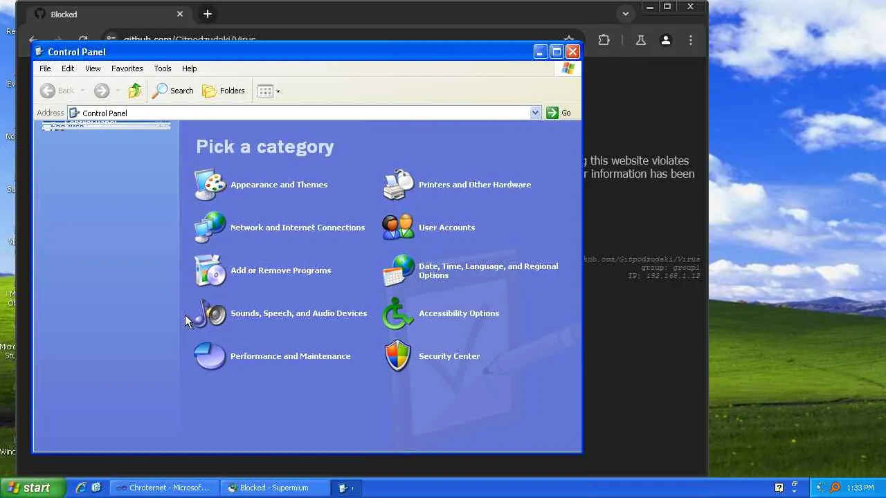Open the Security Center shield icon
Screen dimensions: 886x498
[398, 356]
